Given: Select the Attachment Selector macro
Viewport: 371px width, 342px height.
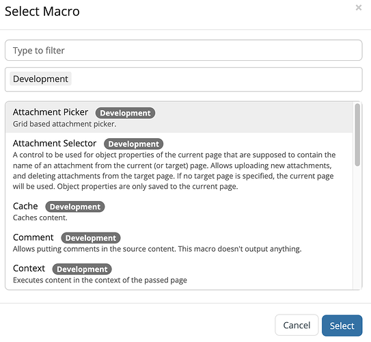Looking at the screenshot, I should point(179,164).
